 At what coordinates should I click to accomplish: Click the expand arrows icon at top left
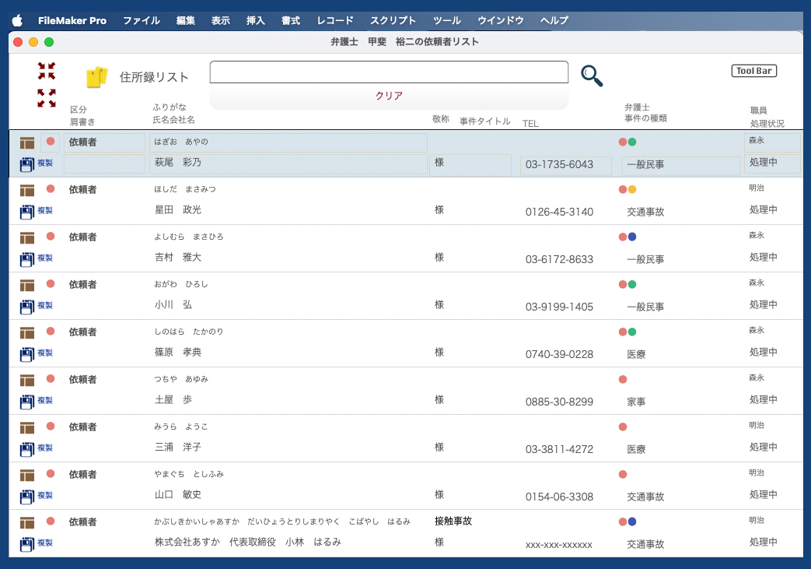(47, 98)
